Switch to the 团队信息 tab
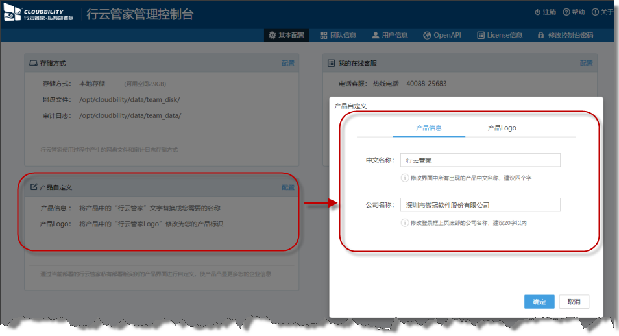 pyautogui.click(x=338, y=36)
